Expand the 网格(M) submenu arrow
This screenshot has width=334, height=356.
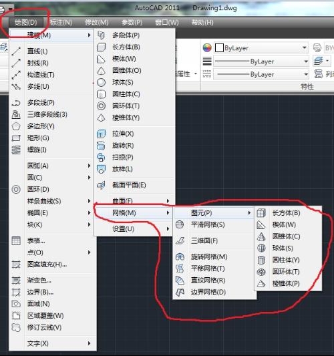click(168, 213)
